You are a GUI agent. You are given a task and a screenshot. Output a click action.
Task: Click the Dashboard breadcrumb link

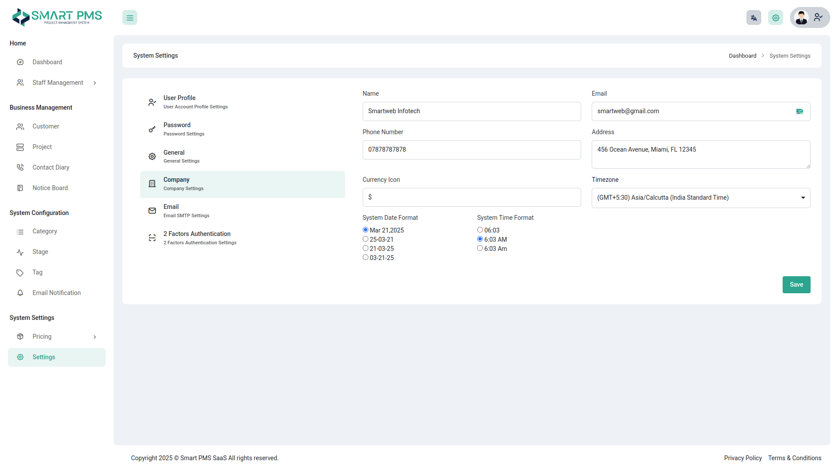click(x=742, y=56)
